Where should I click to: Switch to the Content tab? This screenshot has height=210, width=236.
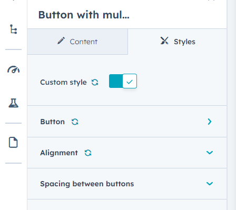click(77, 42)
